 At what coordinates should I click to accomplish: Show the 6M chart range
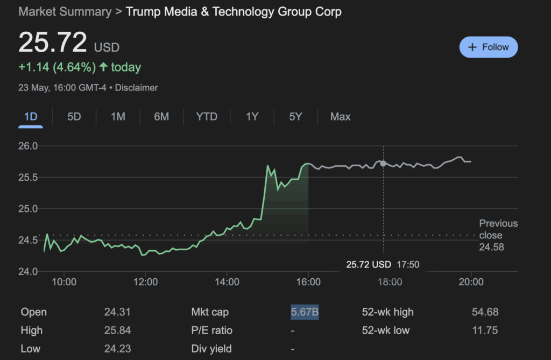coord(161,117)
